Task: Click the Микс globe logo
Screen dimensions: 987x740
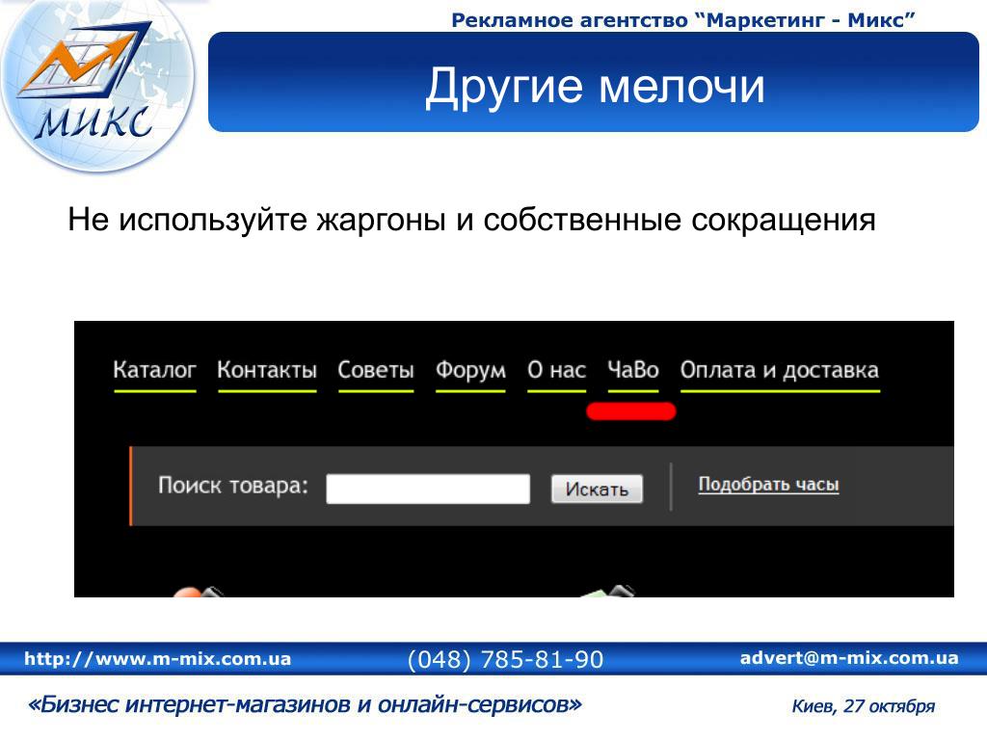Action: click(97, 85)
